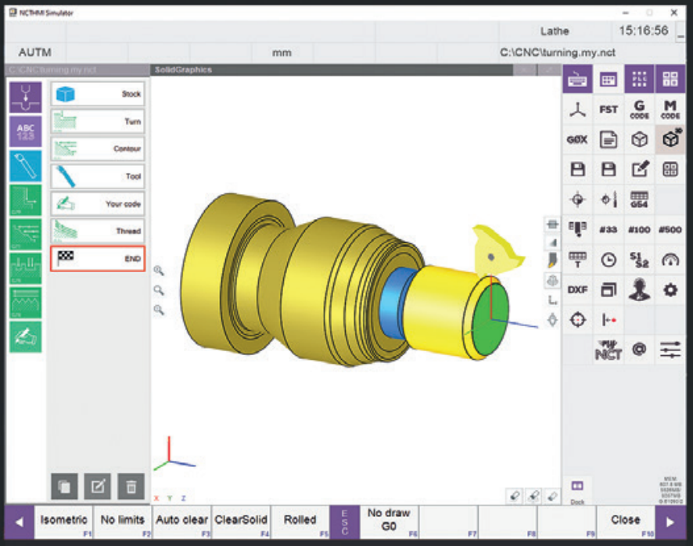
Task: Select the Thread cycle step
Action: pyautogui.click(x=98, y=231)
